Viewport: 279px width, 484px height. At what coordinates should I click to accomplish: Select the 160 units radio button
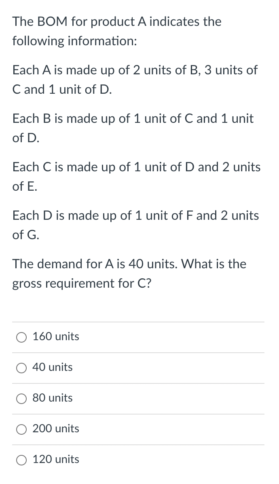point(21,337)
